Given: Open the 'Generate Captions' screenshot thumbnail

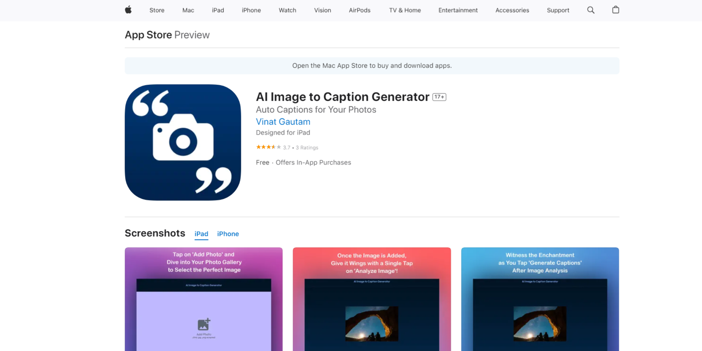Looking at the screenshot, I should [540, 299].
